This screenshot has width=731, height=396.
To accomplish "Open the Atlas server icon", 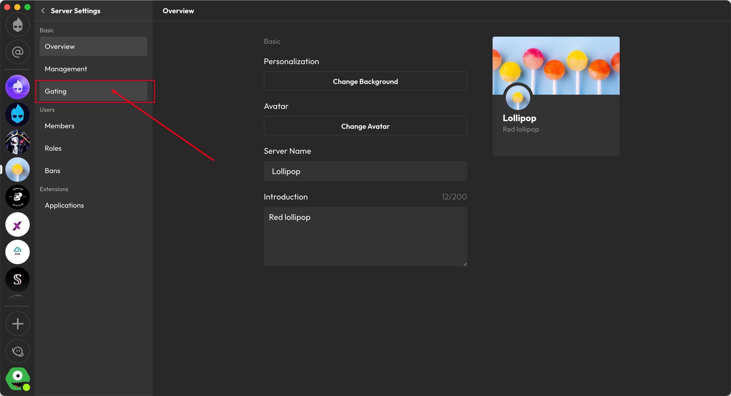I will click(x=18, y=252).
